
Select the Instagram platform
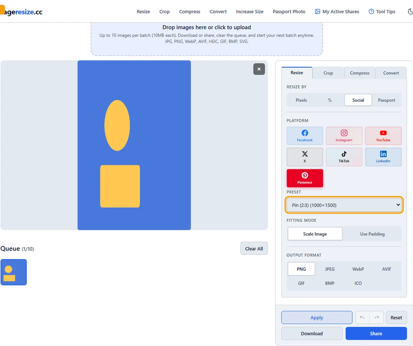344,136
